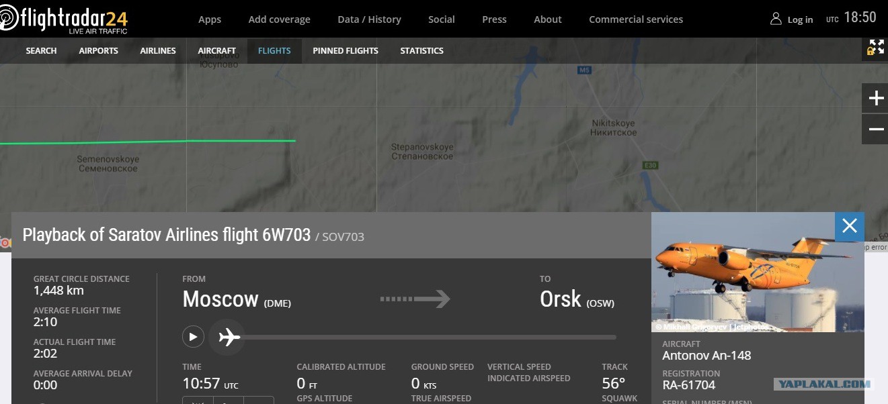Open the PINNED FLIGHTS tab
The width and height of the screenshot is (888, 404).
coord(346,50)
